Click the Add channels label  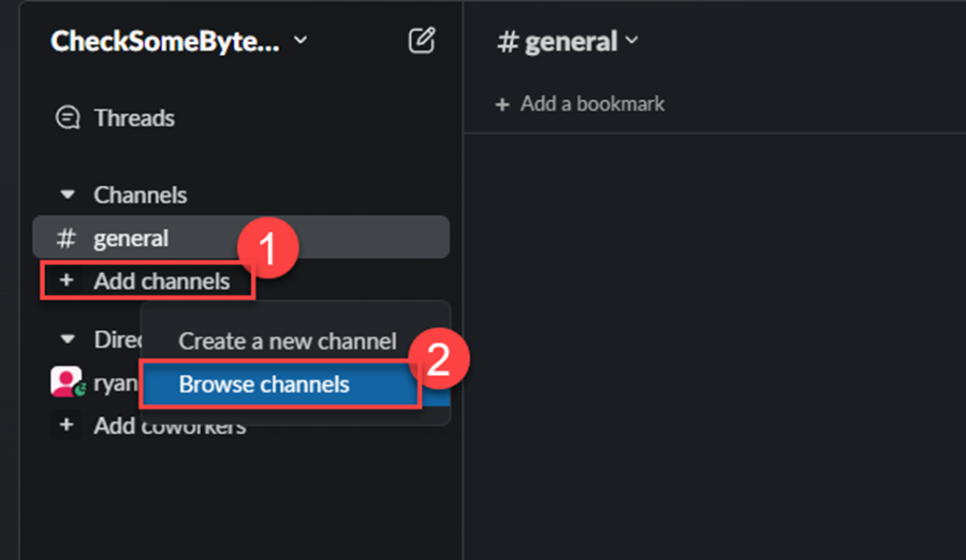[161, 280]
